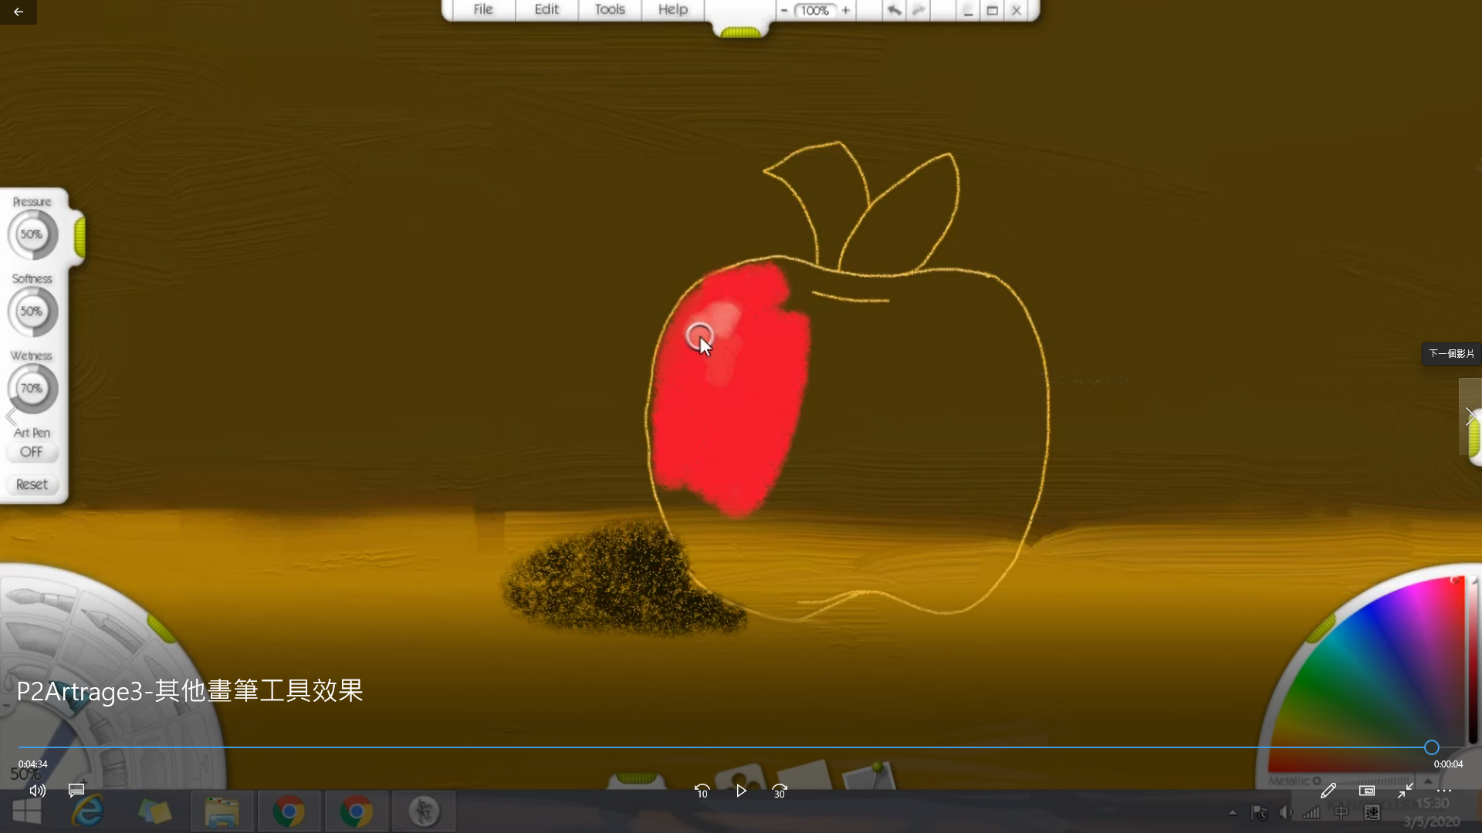Open File Explorer from taskbar
The width and height of the screenshot is (1482, 833).
(x=222, y=812)
